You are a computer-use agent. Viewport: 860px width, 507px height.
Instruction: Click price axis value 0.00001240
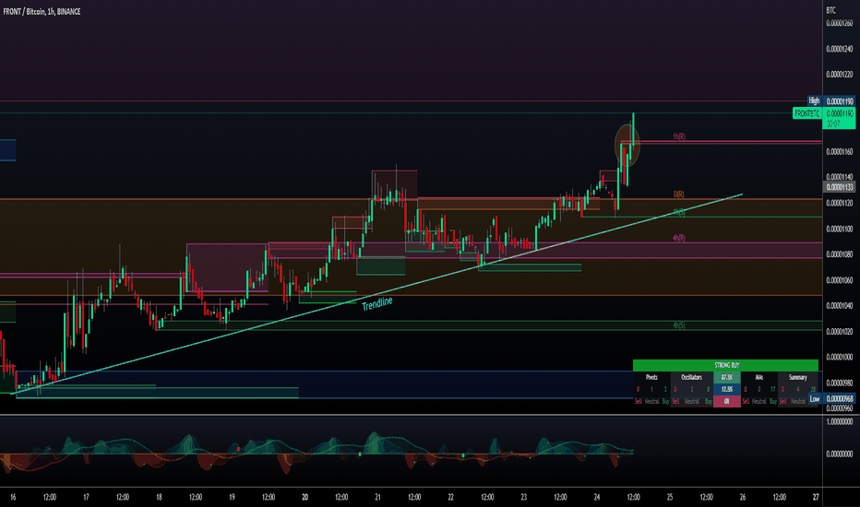pos(840,49)
